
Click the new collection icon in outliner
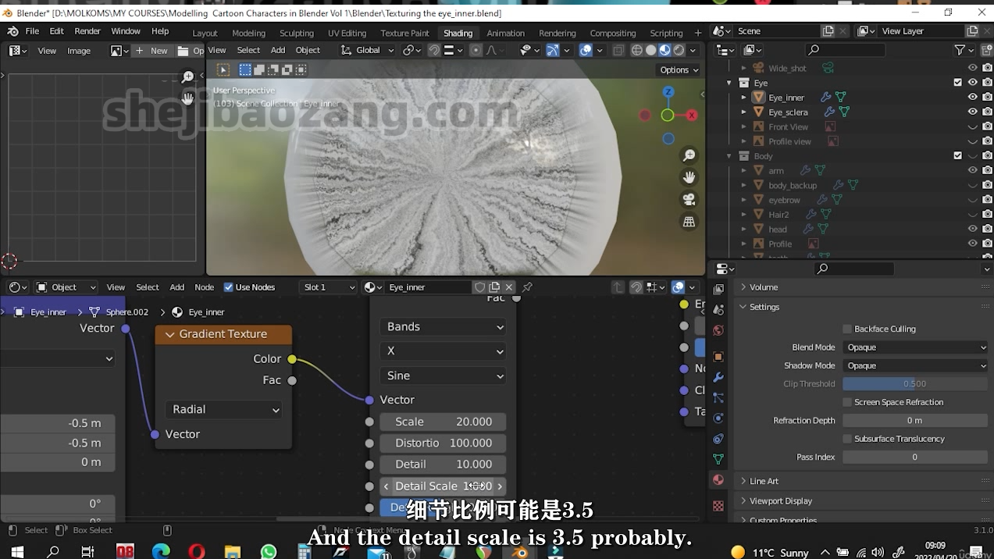(x=987, y=50)
